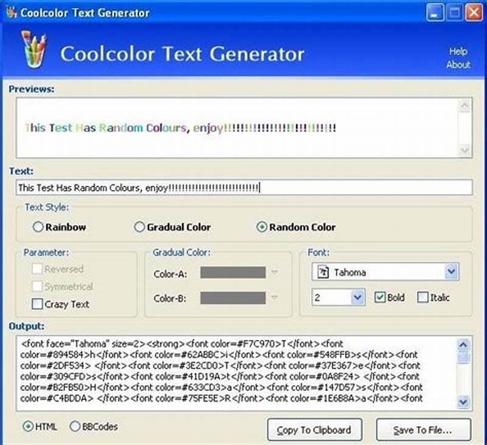Open the font size dropdown
Screen dimensions: 487x445
pyautogui.click(x=356, y=297)
